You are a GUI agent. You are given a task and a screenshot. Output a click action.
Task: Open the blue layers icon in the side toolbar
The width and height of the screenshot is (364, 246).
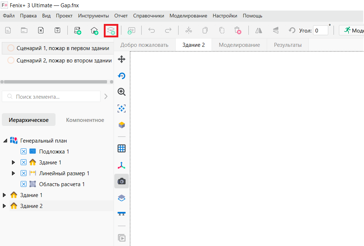[122, 198]
